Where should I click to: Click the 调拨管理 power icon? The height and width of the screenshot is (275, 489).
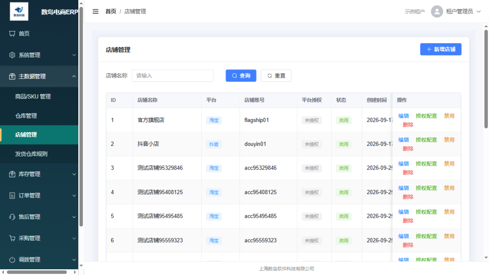pos(12,260)
